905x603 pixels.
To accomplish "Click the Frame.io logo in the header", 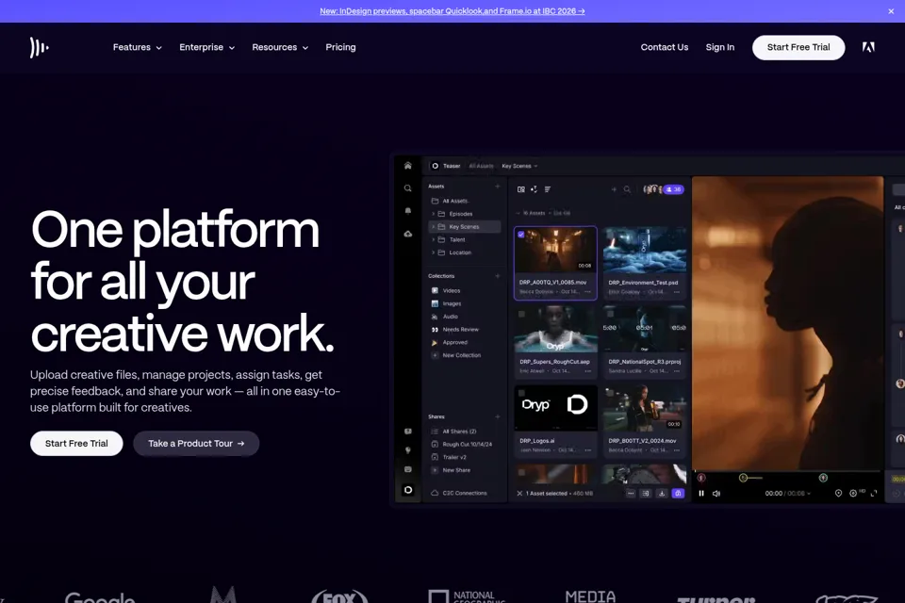I will (40, 47).
